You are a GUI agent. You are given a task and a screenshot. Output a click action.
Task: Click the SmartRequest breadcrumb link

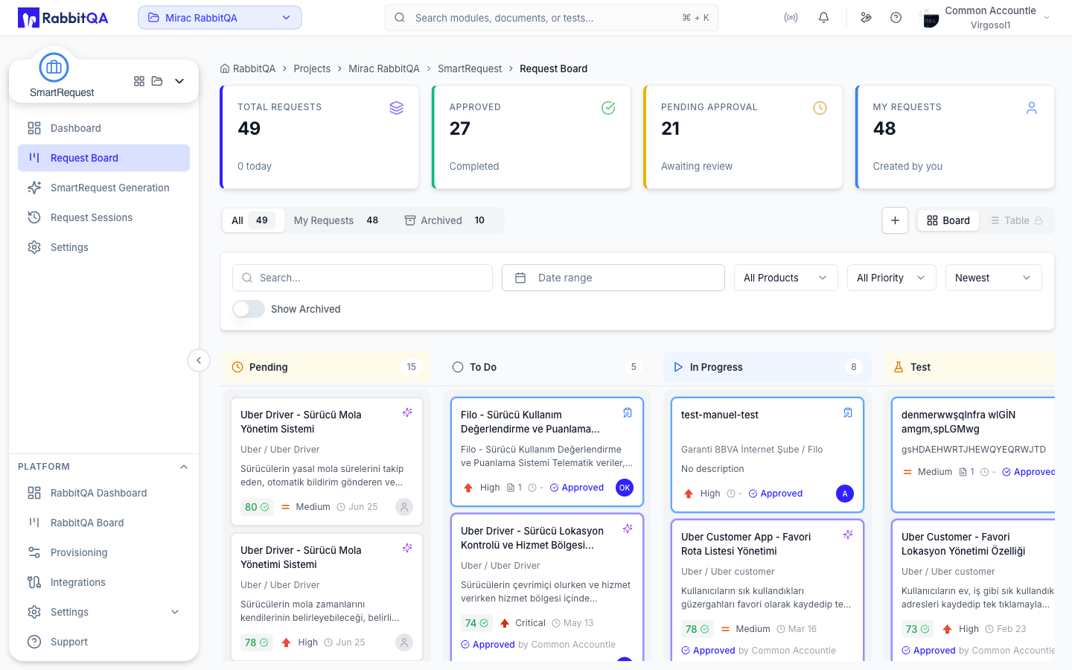tap(470, 68)
